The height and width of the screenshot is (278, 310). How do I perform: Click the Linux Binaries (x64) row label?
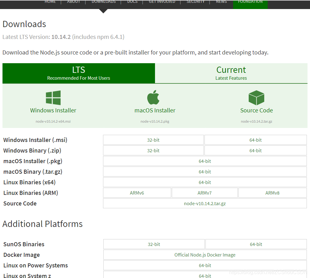pos(30,182)
